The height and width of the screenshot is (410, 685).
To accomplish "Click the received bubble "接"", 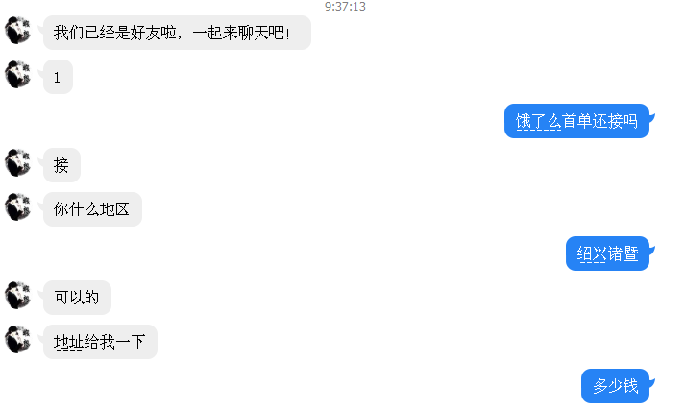I will (61, 165).
